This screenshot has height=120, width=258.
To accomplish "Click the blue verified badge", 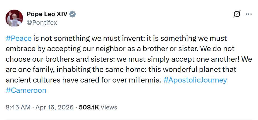I will point(73,14).
